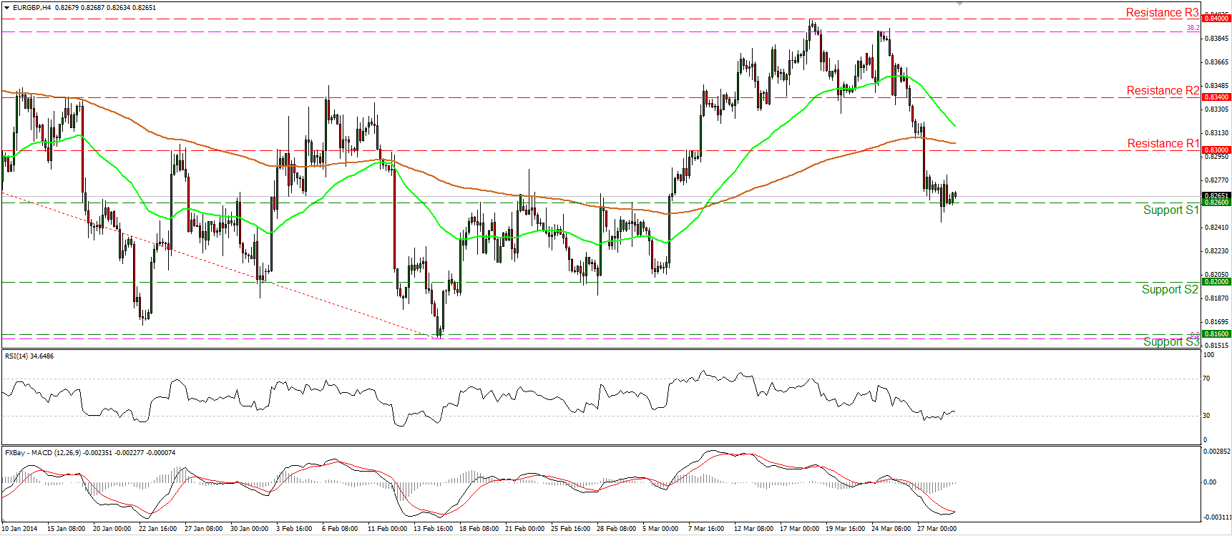Select the Resistance R2 label

tap(1163, 91)
